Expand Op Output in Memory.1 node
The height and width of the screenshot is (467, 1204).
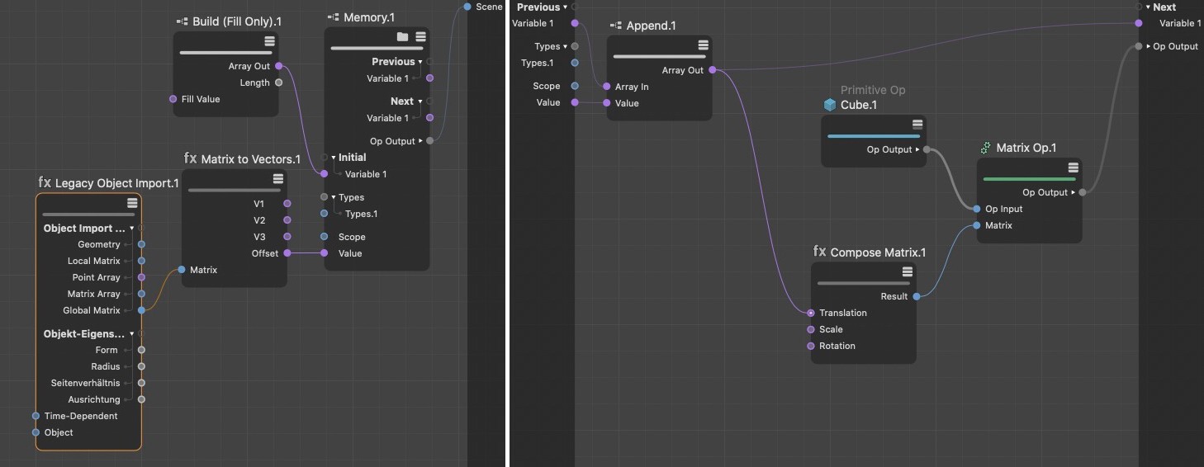420,141
